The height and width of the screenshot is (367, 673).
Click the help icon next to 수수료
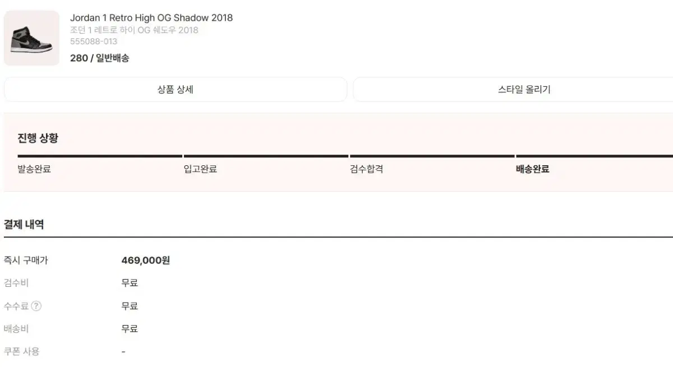click(x=36, y=306)
